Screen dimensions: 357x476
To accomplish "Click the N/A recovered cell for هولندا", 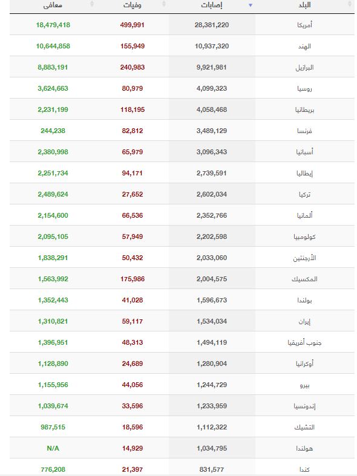I will click(53, 448).
